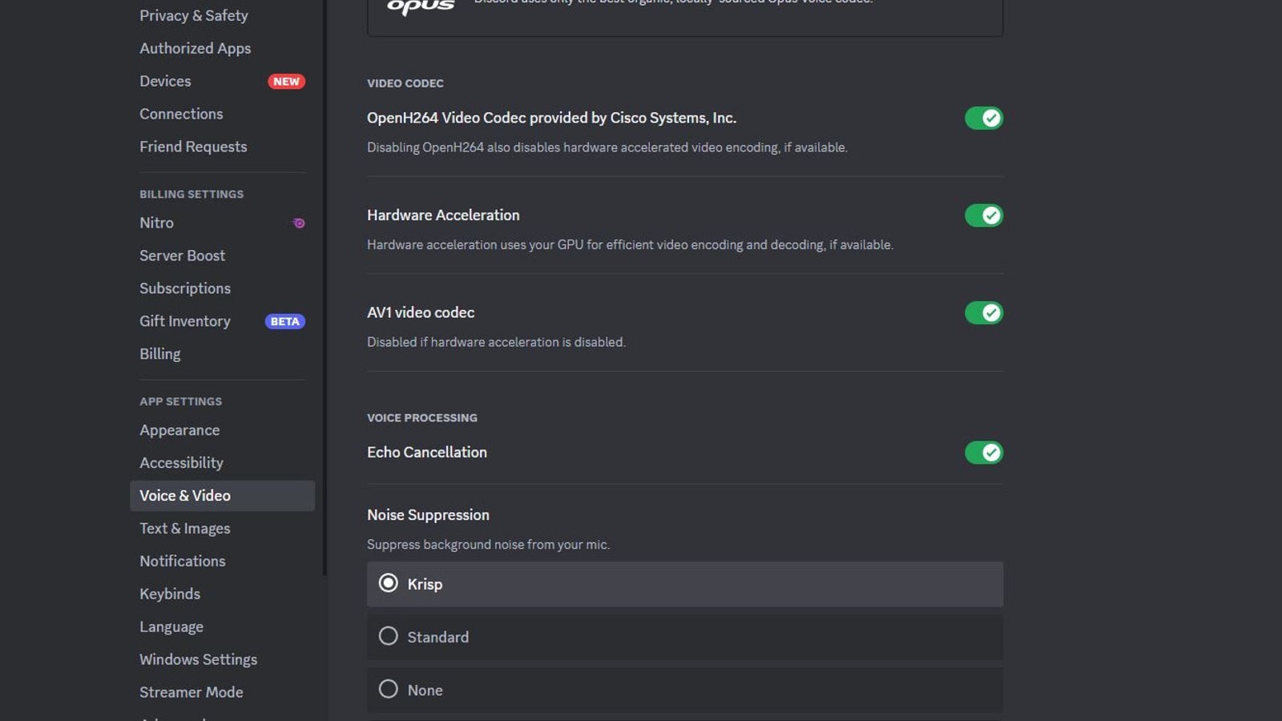The height and width of the screenshot is (721, 1282).
Task: Click the NEW badge next to Devices
Action: (x=286, y=81)
